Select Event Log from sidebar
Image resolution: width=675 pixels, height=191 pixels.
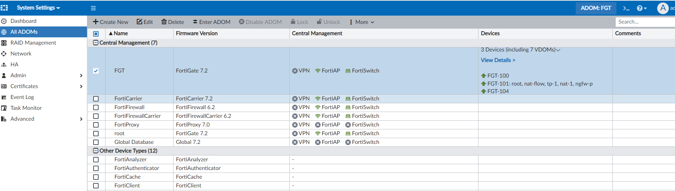[x=22, y=97]
